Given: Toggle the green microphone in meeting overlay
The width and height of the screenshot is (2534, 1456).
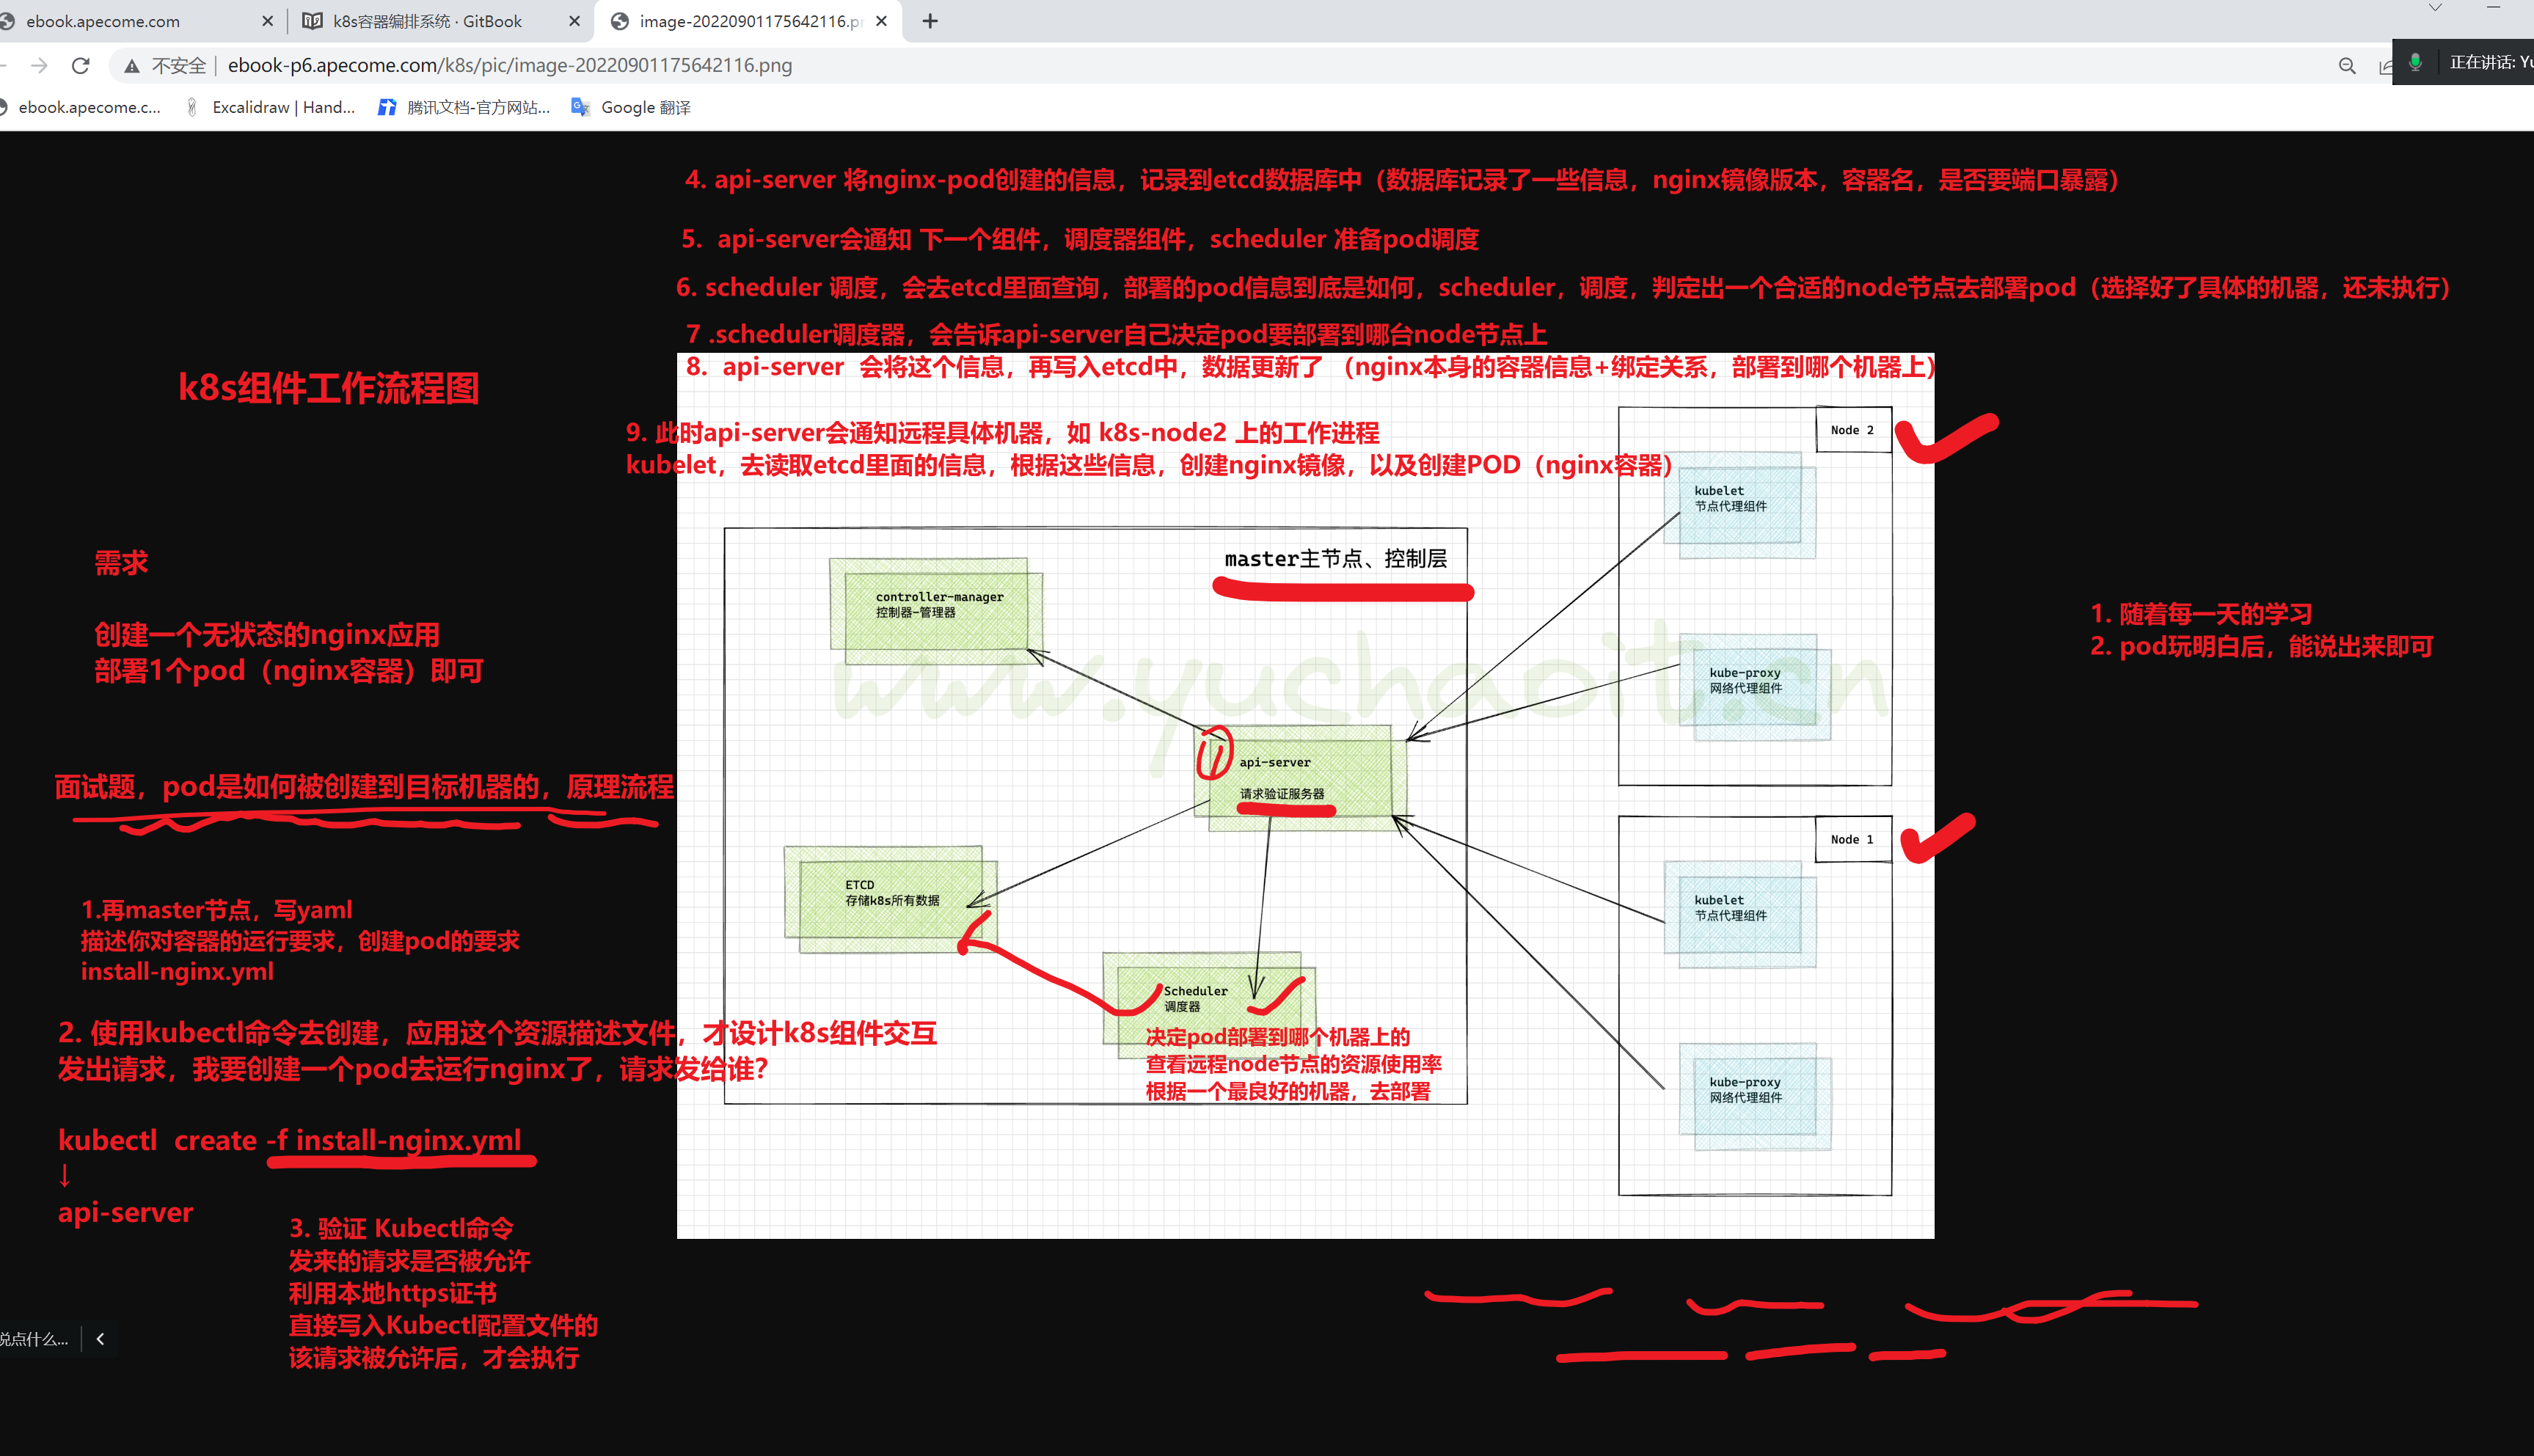Looking at the screenshot, I should (2415, 62).
